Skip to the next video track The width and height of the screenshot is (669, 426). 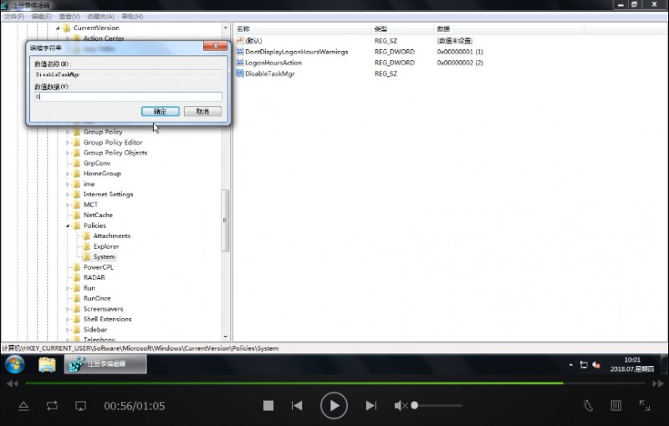click(371, 406)
